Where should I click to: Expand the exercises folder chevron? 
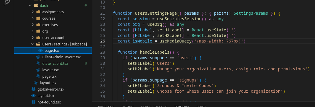(x=33, y=25)
